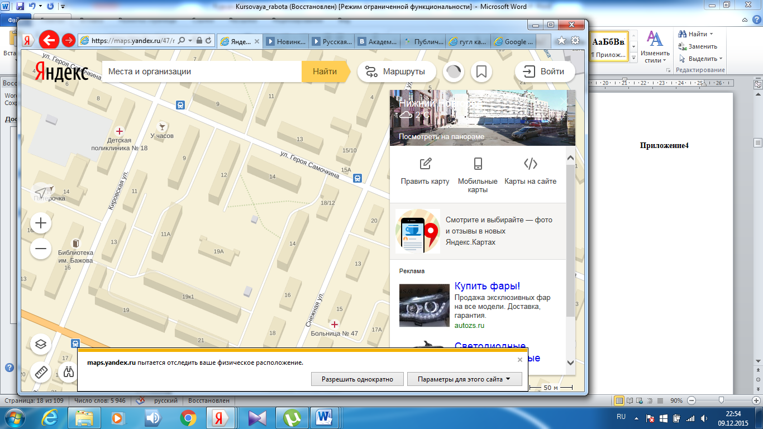Expand Параметры для этого сайта dropdown
Image resolution: width=763 pixels, height=429 pixels.
point(464,379)
